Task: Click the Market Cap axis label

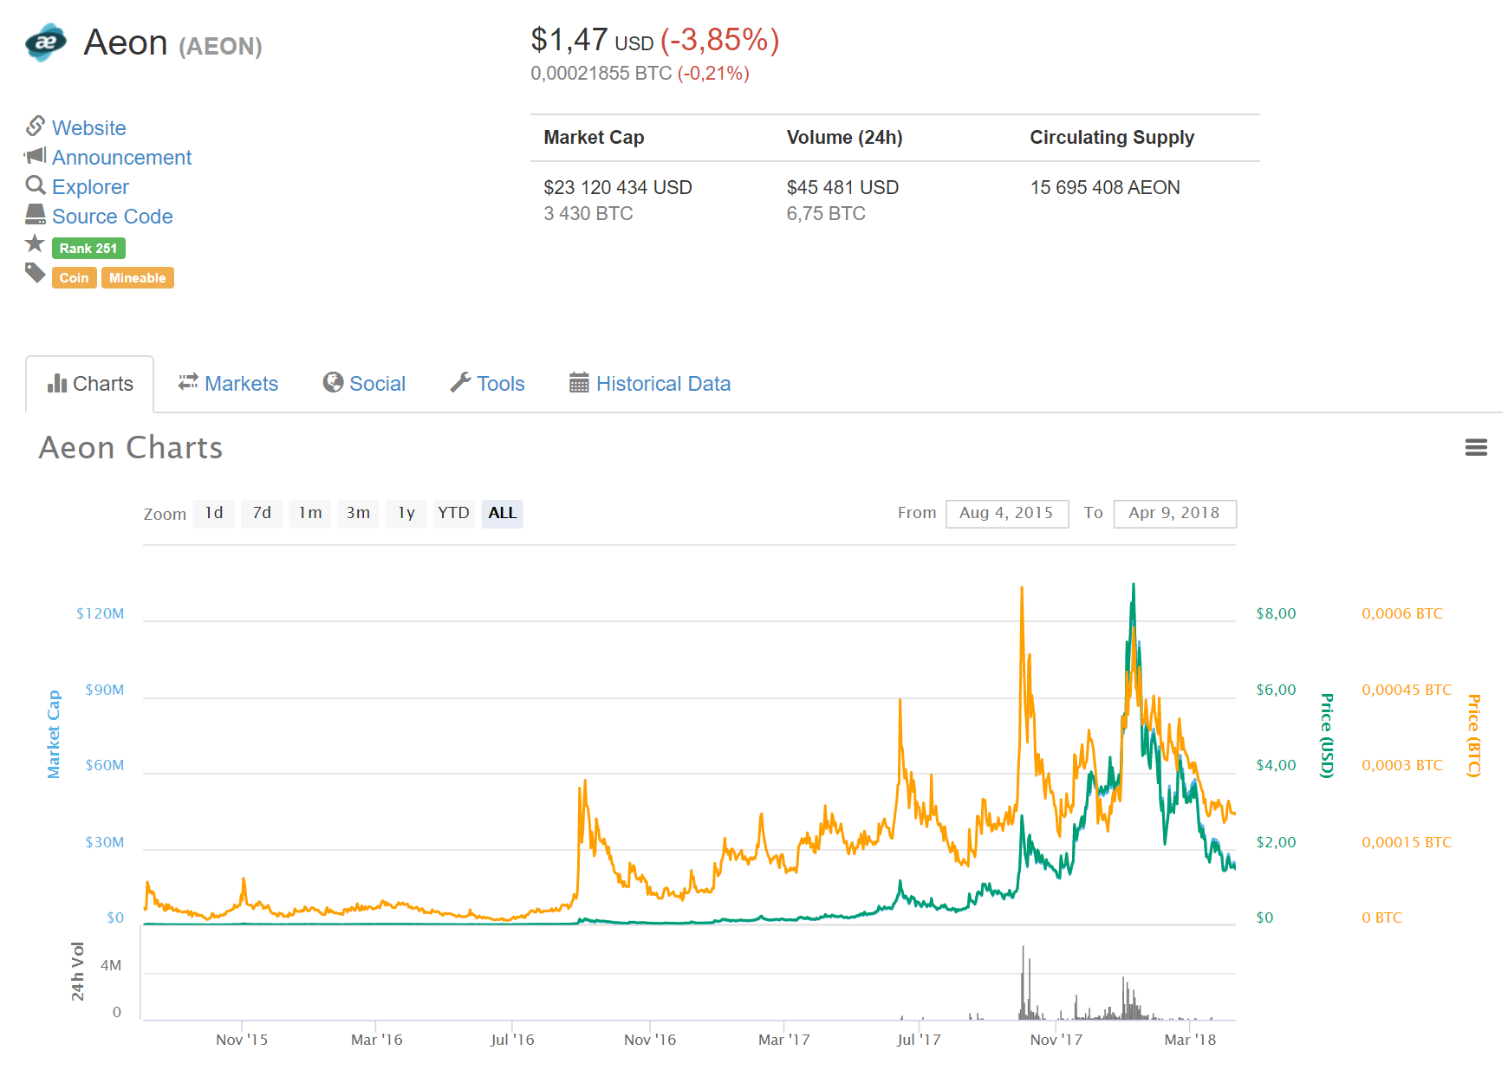Action: tap(54, 734)
